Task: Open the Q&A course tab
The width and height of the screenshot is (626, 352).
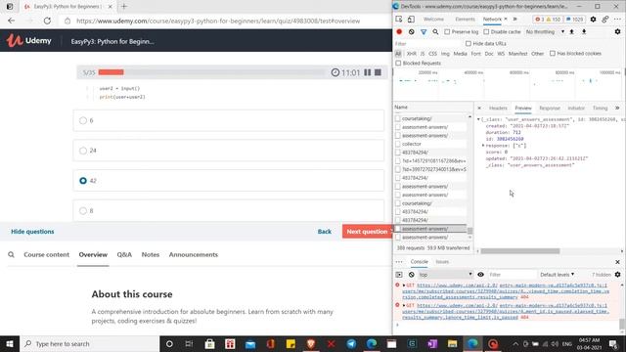Action: (124, 254)
